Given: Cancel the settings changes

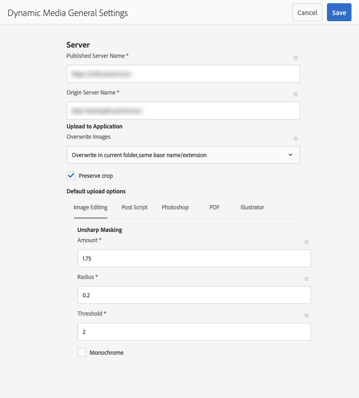Looking at the screenshot, I should tap(307, 12).
